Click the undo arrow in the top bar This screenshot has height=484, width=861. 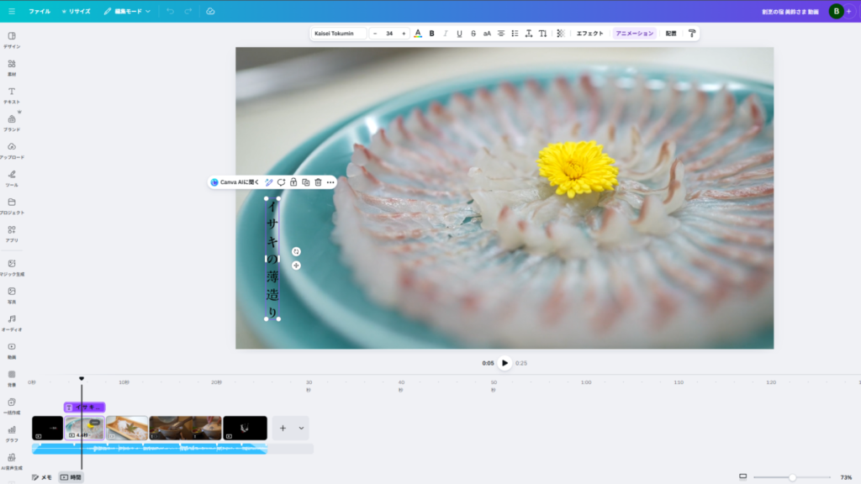(170, 11)
